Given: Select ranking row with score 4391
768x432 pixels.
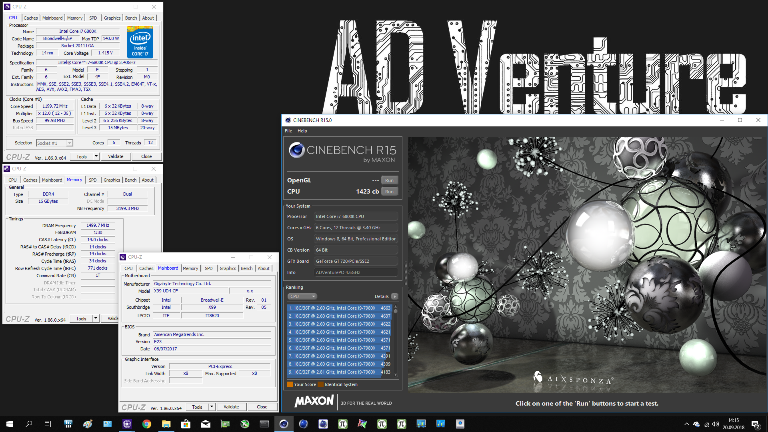Looking at the screenshot, I should 339,356.
